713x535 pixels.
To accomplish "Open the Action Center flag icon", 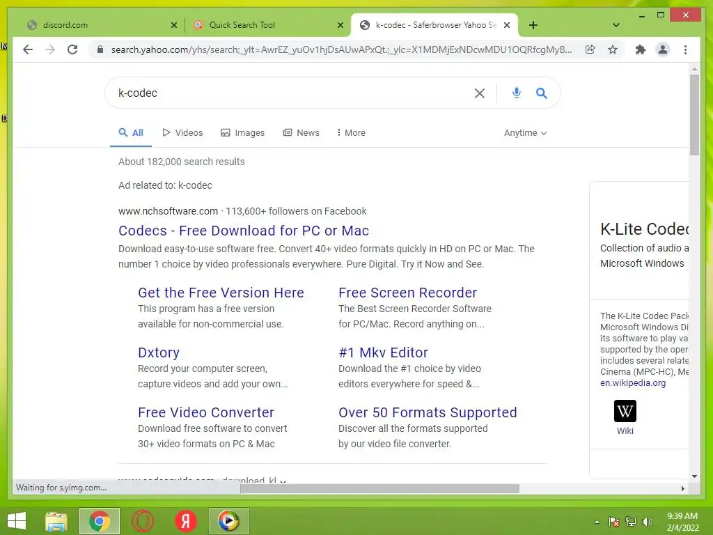I will click(x=614, y=522).
